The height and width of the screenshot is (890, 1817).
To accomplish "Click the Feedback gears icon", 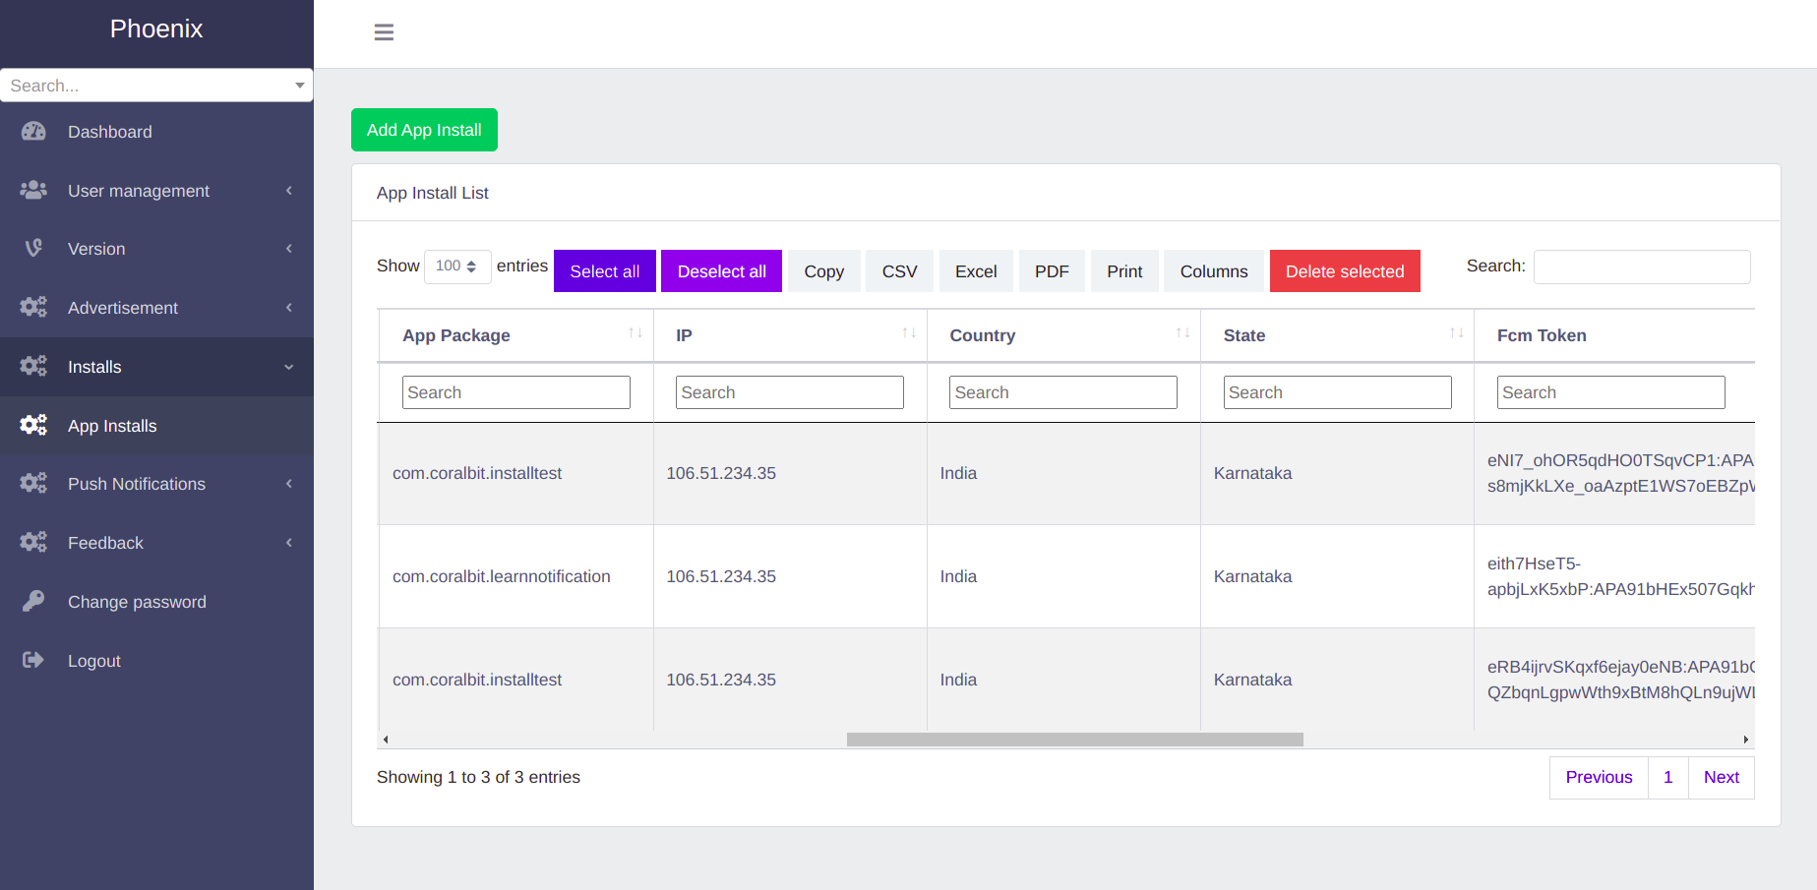I will (x=33, y=542).
